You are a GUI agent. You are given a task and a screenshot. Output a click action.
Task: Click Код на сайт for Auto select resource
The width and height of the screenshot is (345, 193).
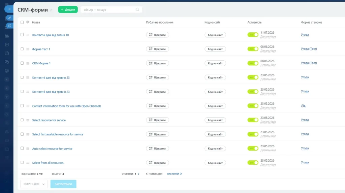tap(215, 149)
